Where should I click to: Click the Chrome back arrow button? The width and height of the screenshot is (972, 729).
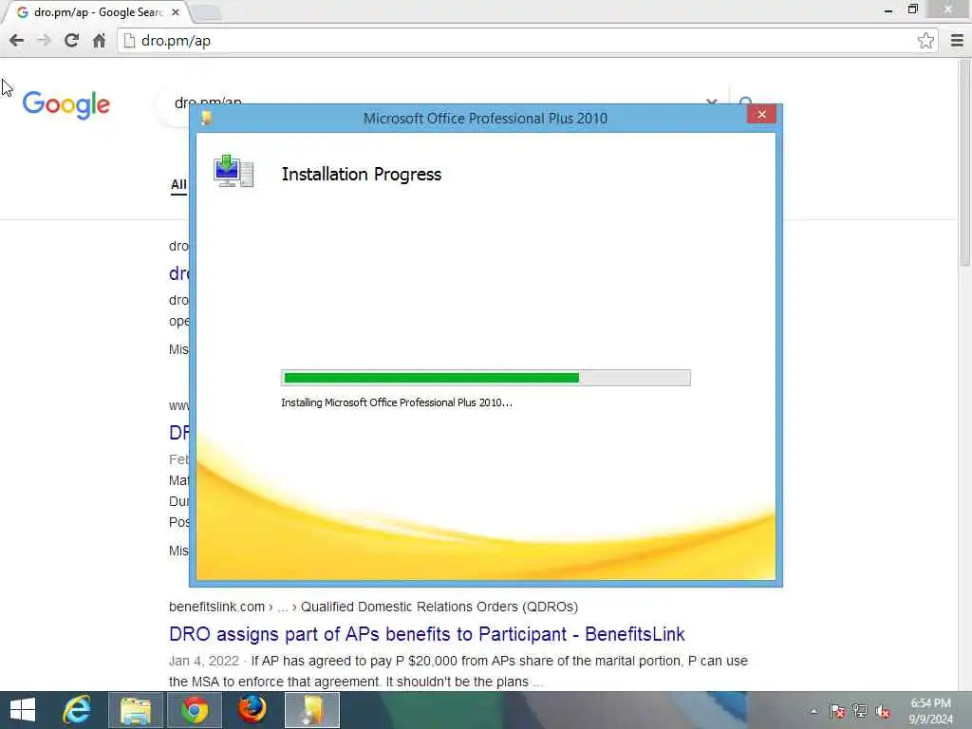(x=17, y=41)
